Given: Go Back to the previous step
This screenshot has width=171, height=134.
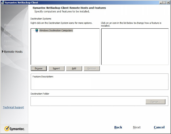Looking at the screenshot, I should [x=118, y=127].
